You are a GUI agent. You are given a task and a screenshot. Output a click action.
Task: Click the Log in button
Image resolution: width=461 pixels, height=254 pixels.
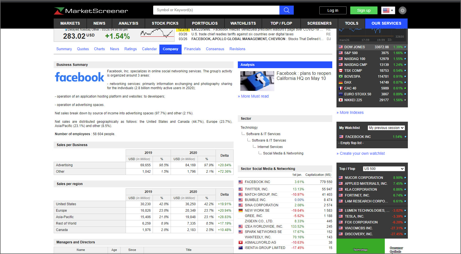tap(333, 10)
